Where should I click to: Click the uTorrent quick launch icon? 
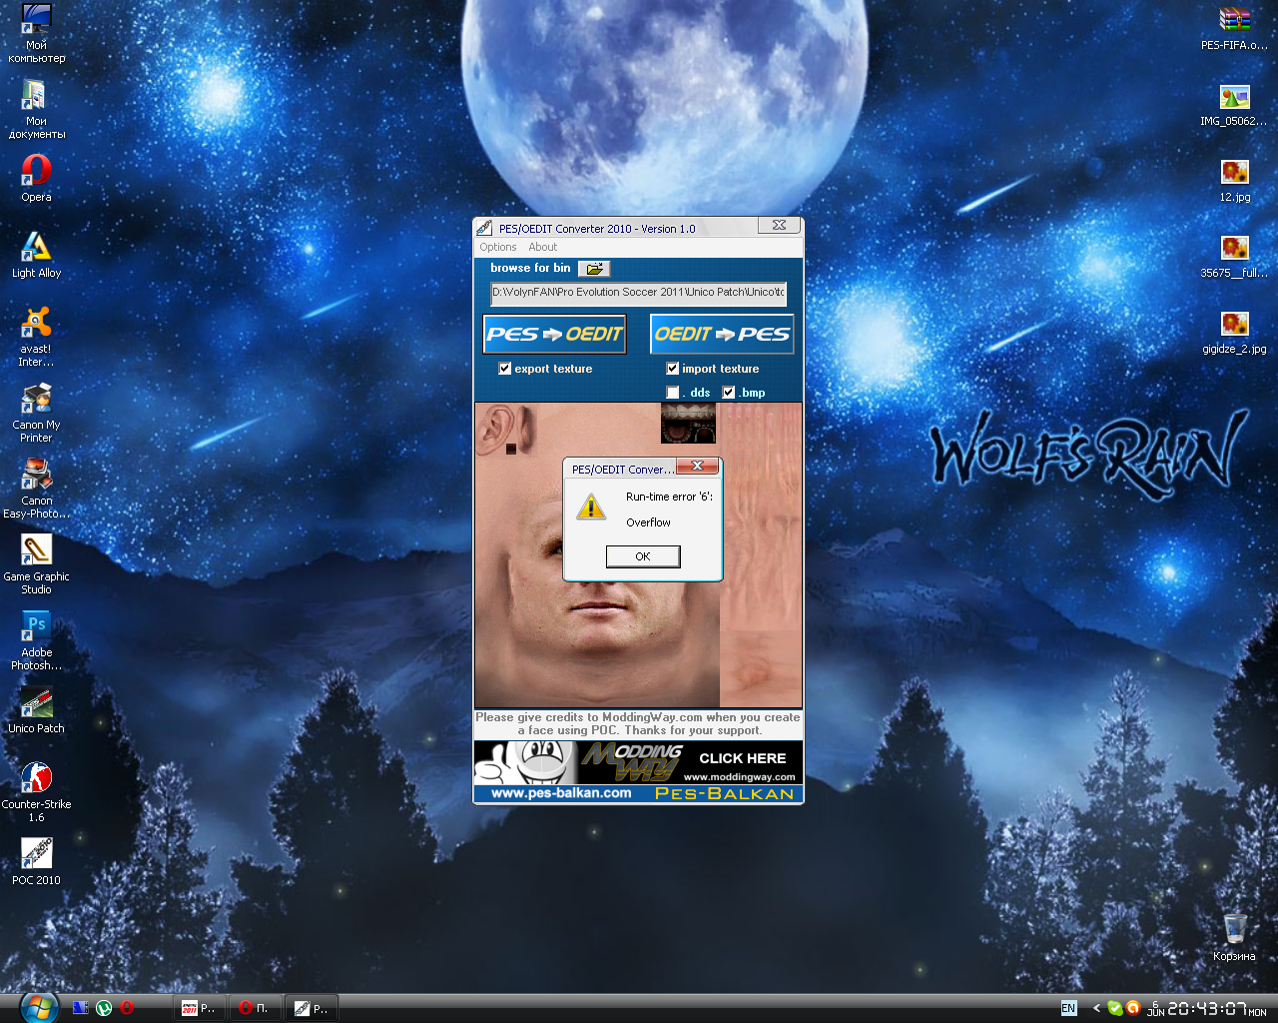click(x=104, y=1008)
